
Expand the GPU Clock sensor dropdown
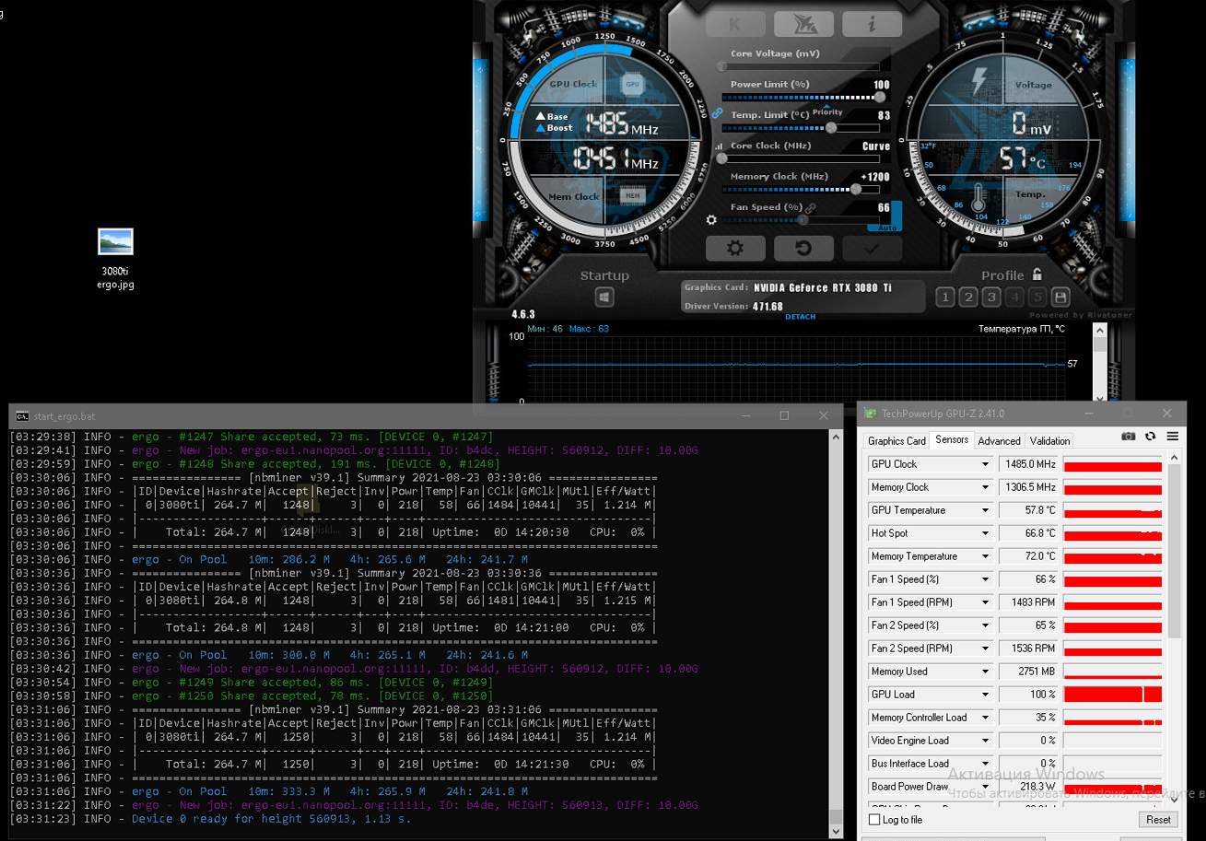pyautogui.click(x=985, y=464)
